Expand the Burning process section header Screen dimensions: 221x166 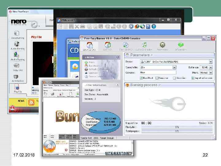pos(169,85)
